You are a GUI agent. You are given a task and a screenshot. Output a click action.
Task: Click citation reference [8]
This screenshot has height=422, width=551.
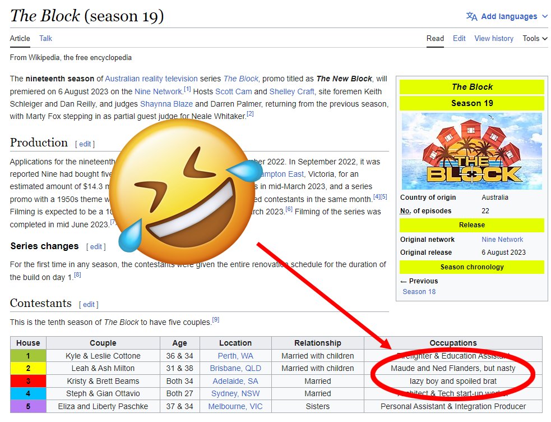[77, 274]
